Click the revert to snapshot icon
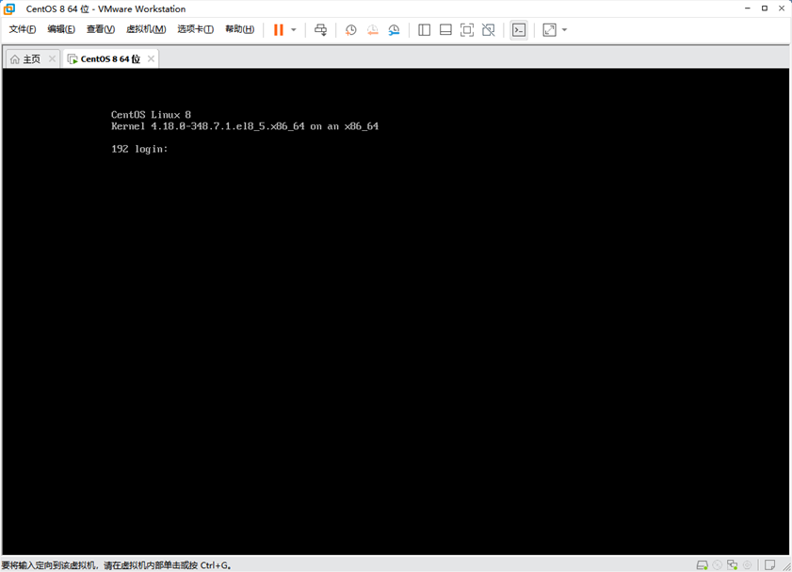The width and height of the screenshot is (792, 572). point(373,30)
